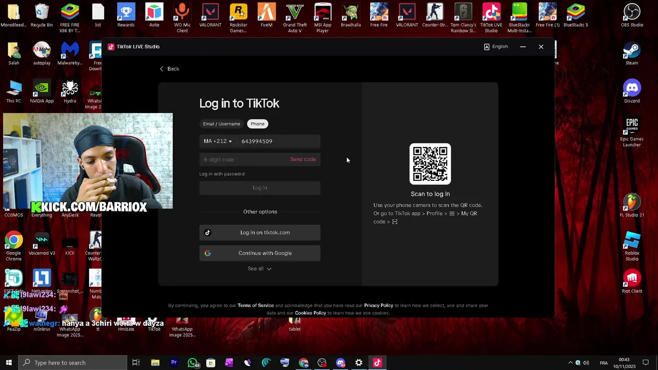This screenshot has width=658, height=370.
Task: Click the taskbar search box
Action: pyautogui.click(x=72, y=363)
